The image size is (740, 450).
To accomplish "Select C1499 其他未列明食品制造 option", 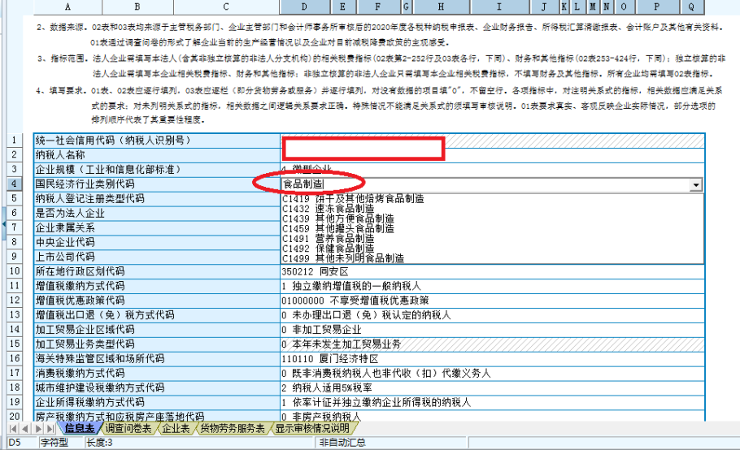I will pos(492,258).
